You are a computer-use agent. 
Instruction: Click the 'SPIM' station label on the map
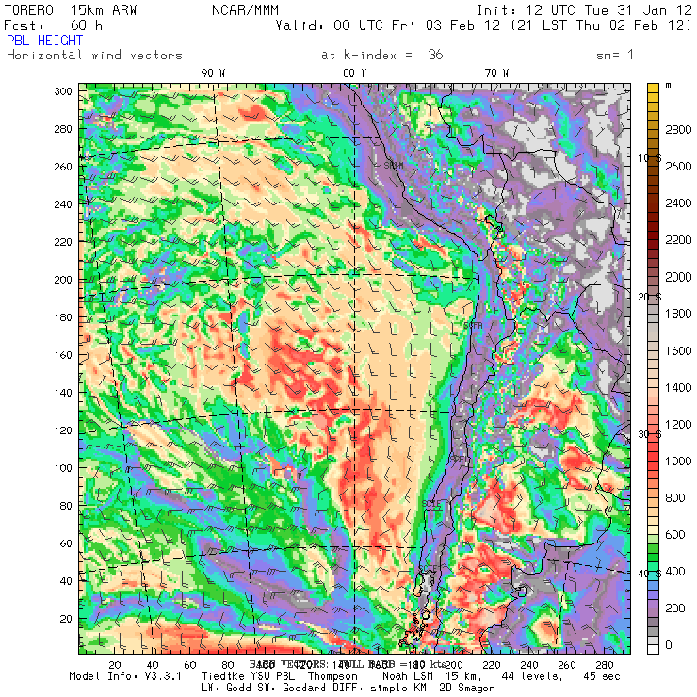[394, 166]
